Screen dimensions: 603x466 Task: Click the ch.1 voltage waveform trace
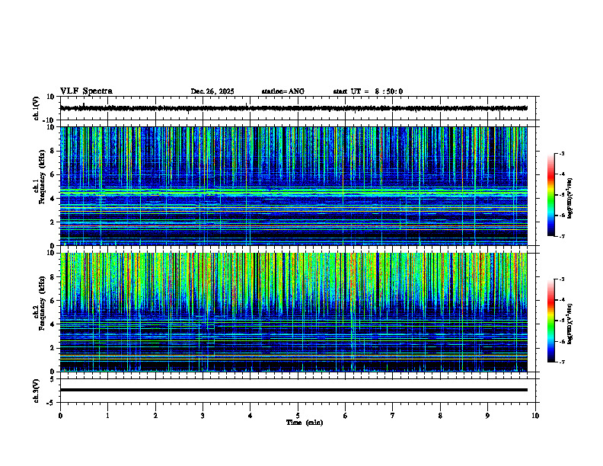(x=294, y=108)
